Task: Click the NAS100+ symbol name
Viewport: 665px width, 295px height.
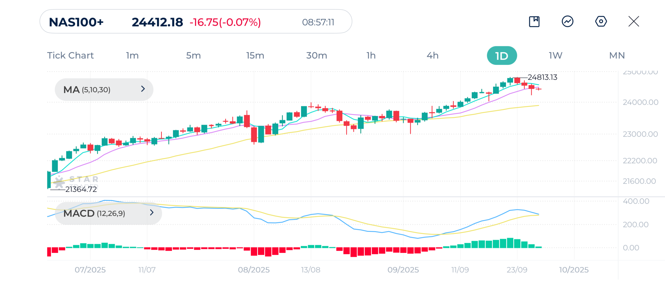Action: pyautogui.click(x=76, y=22)
